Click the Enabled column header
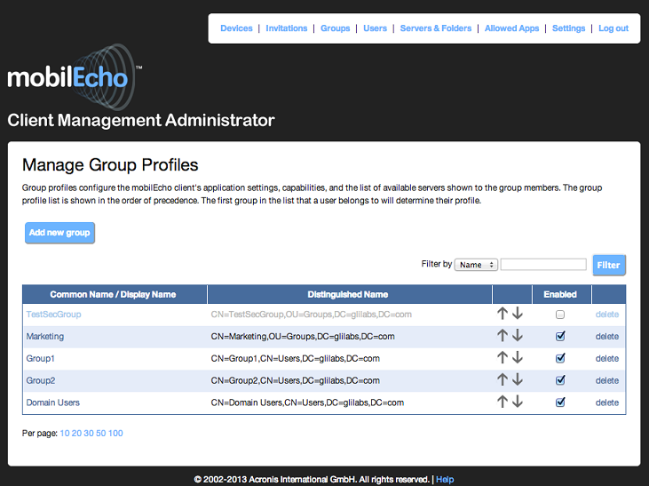Image resolution: width=649 pixels, height=486 pixels. pyautogui.click(x=562, y=294)
